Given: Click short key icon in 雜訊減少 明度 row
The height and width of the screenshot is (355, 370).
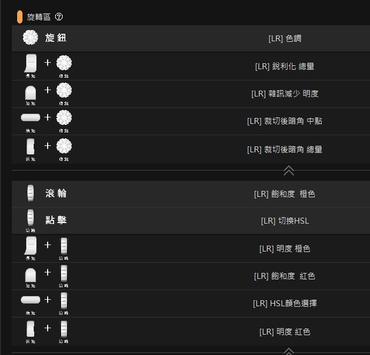Looking at the screenshot, I should 31,93.
